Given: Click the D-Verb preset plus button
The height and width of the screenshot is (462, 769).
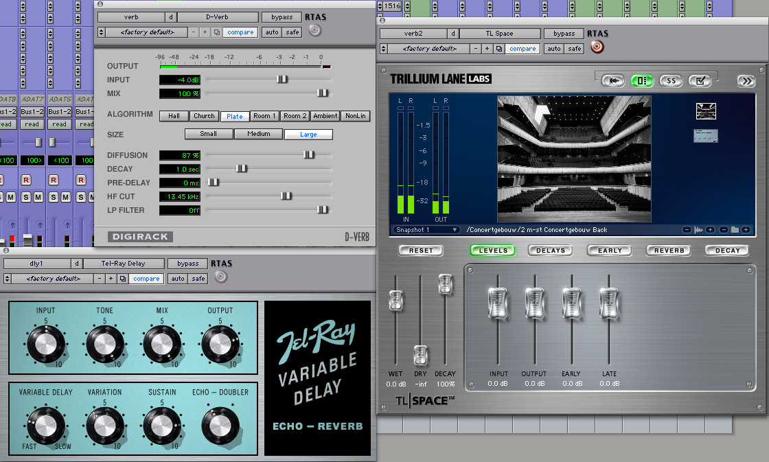Looking at the screenshot, I should [x=205, y=32].
